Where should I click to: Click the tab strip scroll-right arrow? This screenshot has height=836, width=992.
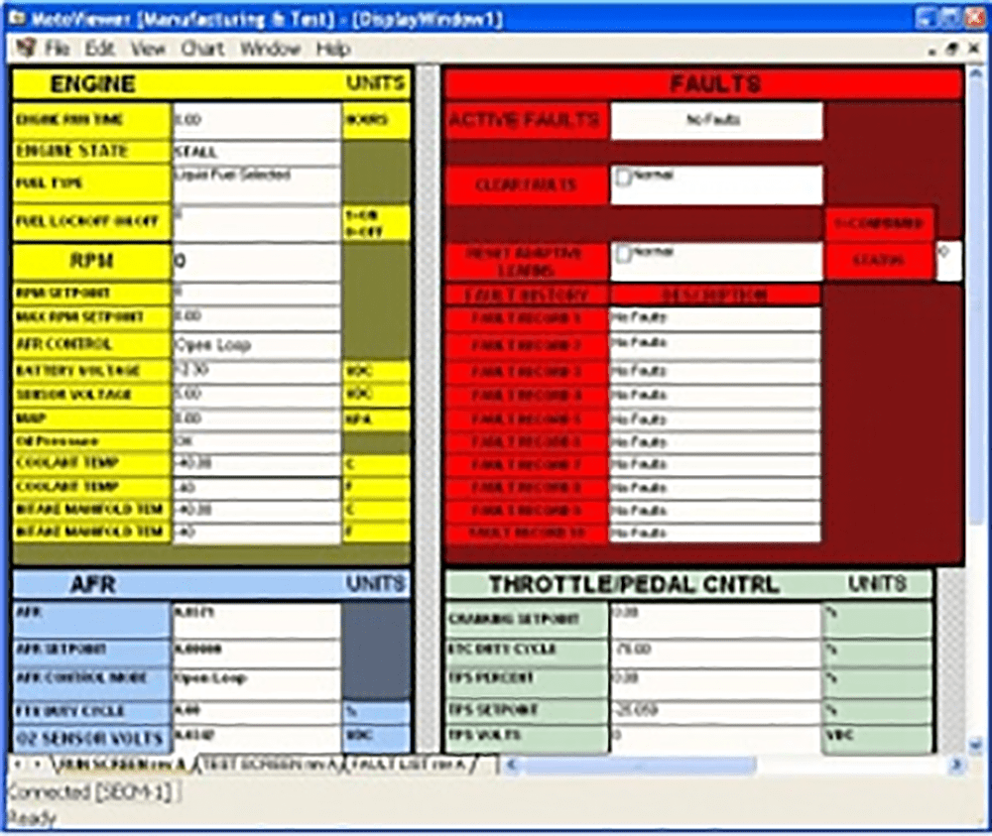[x=38, y=765]
